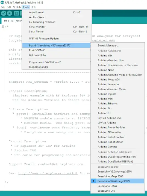Select Arduino Pro or Pro Mini
The height and width of the screenshot is (196, 147).
tap(117, 128)
